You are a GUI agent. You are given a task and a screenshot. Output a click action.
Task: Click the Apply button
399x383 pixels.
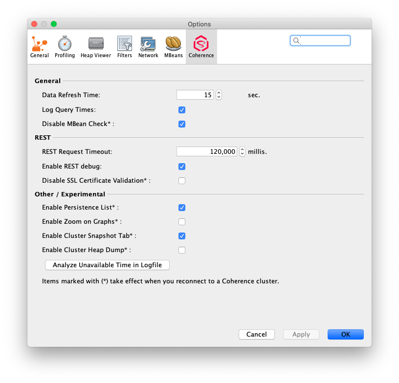(x=301, y=334)
